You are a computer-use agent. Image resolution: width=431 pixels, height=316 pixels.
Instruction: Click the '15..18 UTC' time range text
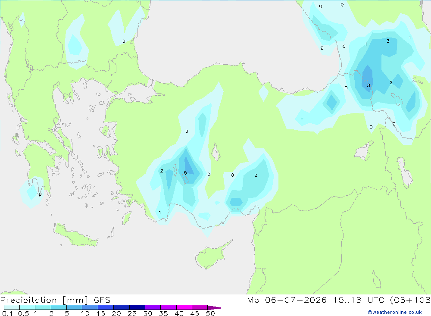(358, 300)
